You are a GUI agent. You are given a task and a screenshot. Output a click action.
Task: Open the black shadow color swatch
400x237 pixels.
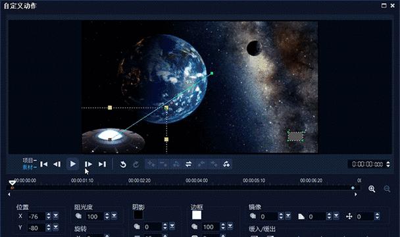tap(138, 215)
